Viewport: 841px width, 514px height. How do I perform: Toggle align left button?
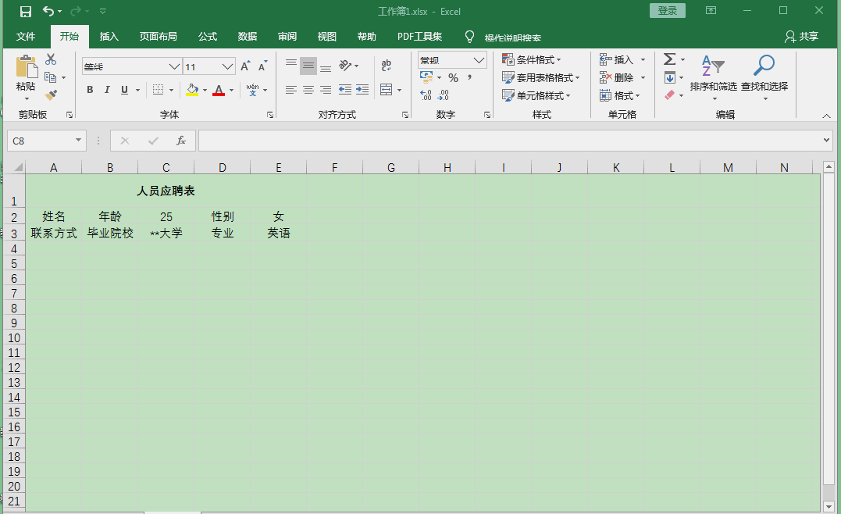click(x=291, y=90)
